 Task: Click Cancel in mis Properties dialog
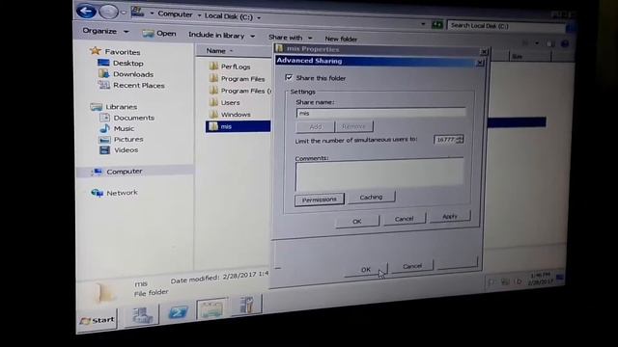pos(412,266)
